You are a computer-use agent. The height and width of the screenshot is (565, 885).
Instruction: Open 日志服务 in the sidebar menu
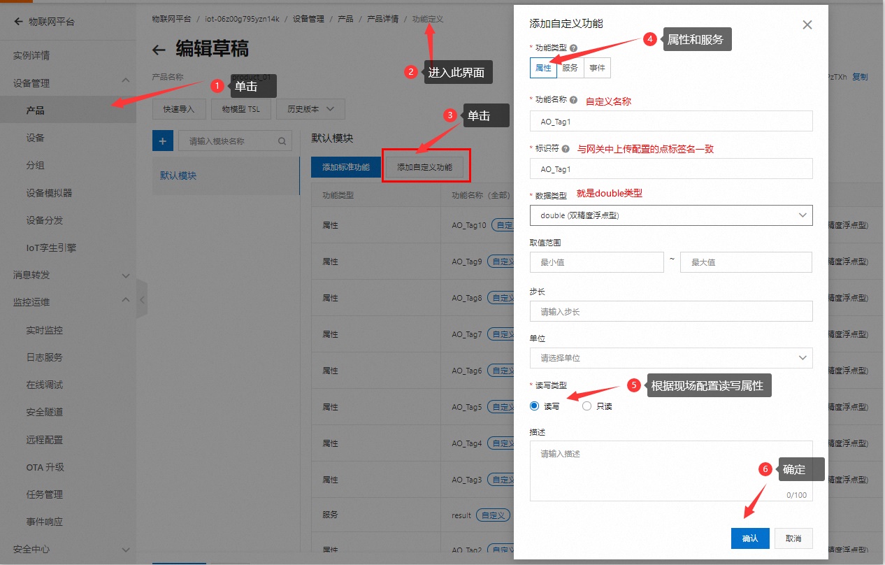(45, 357)
